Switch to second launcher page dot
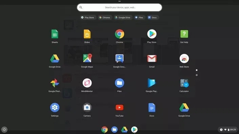Screen dimensions: 239x134 tap(197, 75)
